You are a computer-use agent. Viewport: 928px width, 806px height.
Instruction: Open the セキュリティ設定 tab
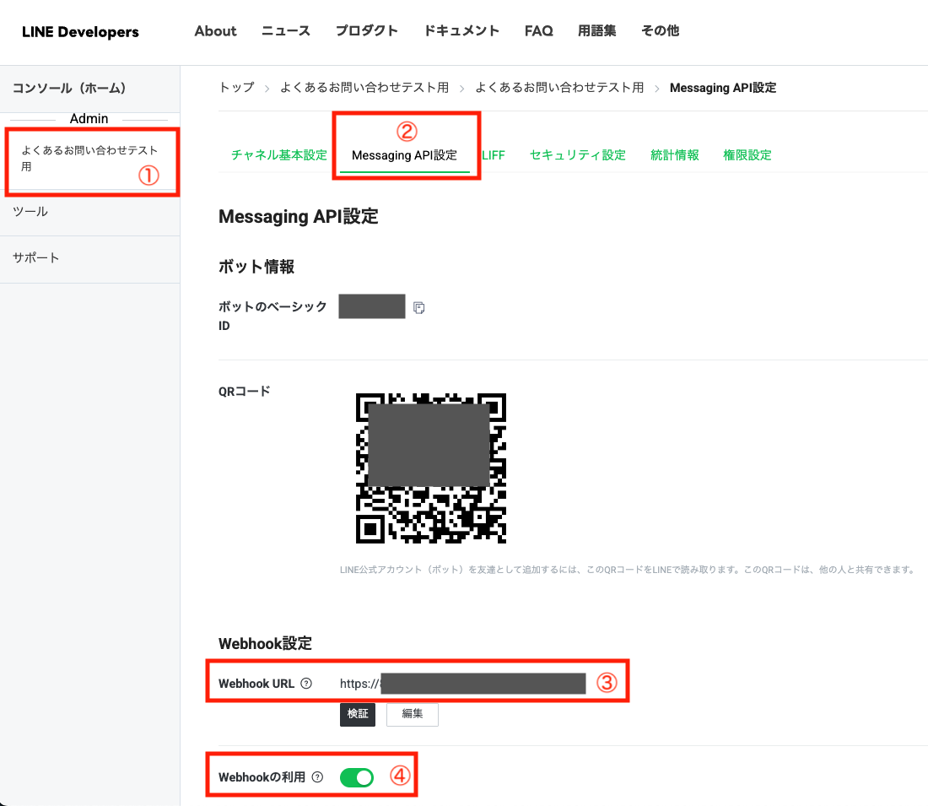[578, 155]
